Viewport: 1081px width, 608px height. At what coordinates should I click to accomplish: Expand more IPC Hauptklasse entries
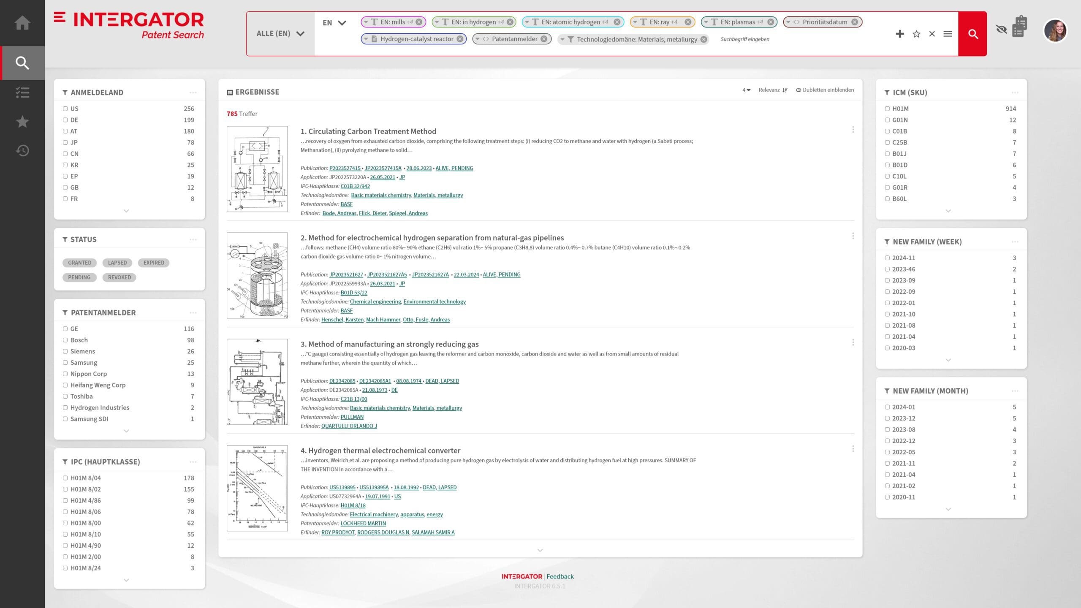coord(126,580)
